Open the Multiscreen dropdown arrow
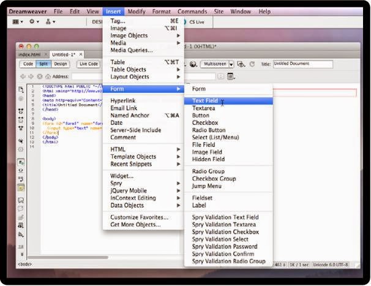The width and height of the screenshot is (371, 286). coord(231,64)
